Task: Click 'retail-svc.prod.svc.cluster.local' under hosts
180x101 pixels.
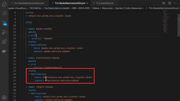Action: [x=50, y=16]
